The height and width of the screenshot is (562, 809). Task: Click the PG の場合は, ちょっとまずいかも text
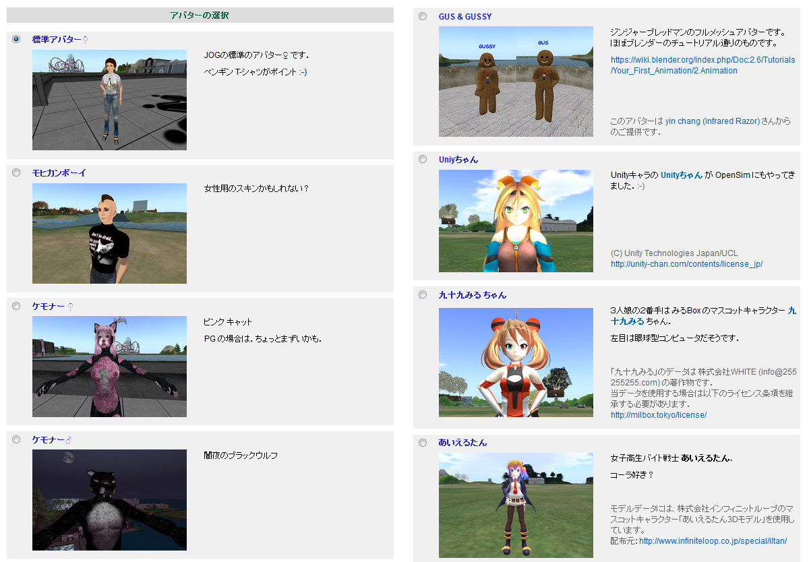(262, 339)
